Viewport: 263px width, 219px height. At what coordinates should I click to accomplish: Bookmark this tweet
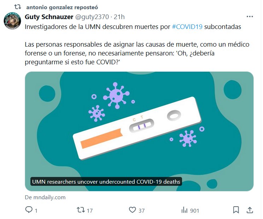pos(236,210)
